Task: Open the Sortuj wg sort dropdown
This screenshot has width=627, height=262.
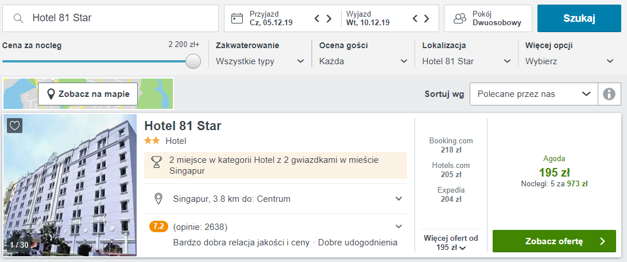Action: click(533, 94)
